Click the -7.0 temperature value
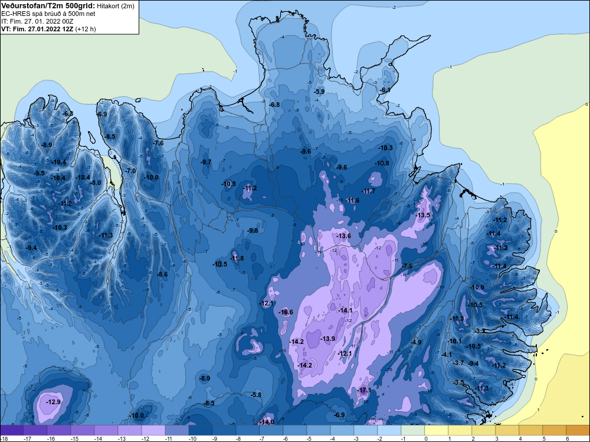This screenshot has width=590, height=442. pos(130,171)
